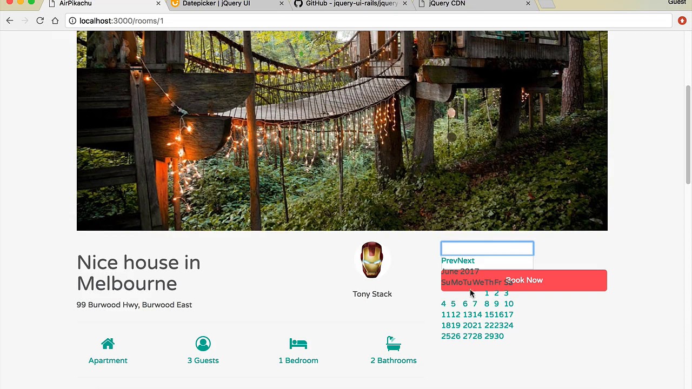Click the browser forward arrow

click(x=25, y=21)
